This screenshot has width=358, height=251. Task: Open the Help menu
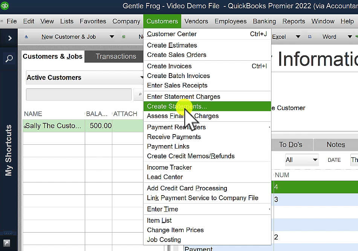pos(347,21)
